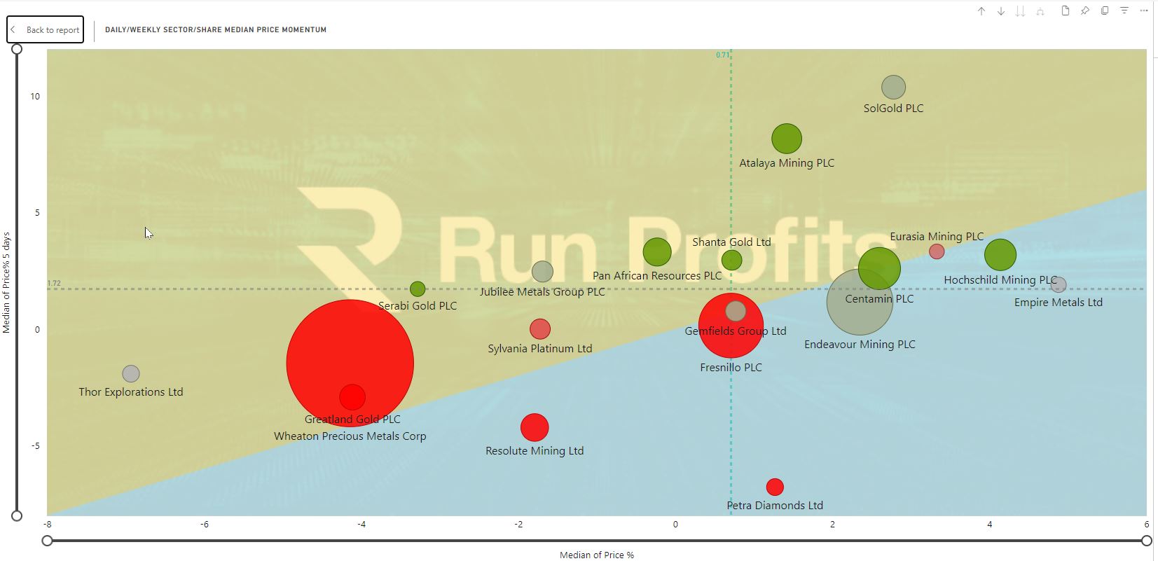1158x561 pixels.
Task: Click the bottom handle of the vertical zoom slider
Action: [17, 516]
